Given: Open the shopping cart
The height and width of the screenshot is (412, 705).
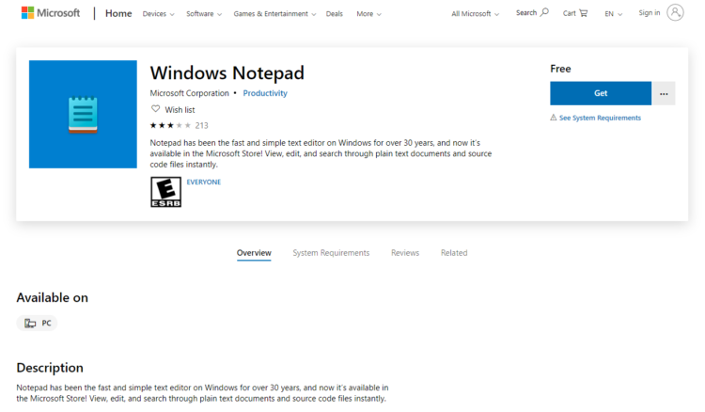Looking at the screenshot, I should coord(583,13).
